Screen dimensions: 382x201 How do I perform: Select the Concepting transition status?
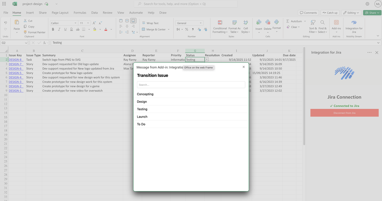145,94
